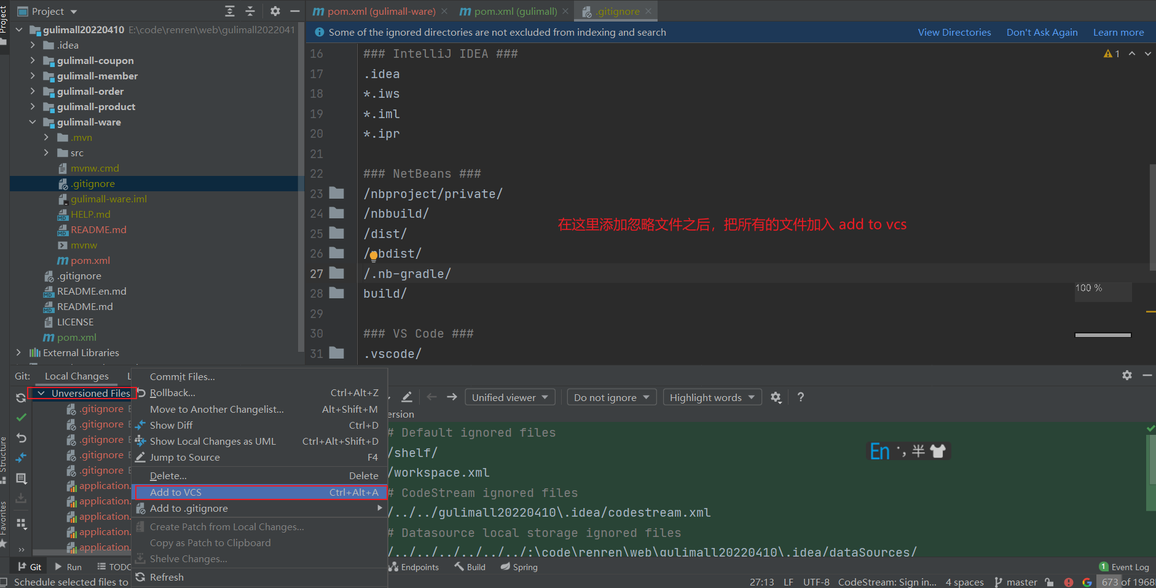Expand the .idea folder
Viewport: 1156px width, 588px height.
tap(33, 45)
